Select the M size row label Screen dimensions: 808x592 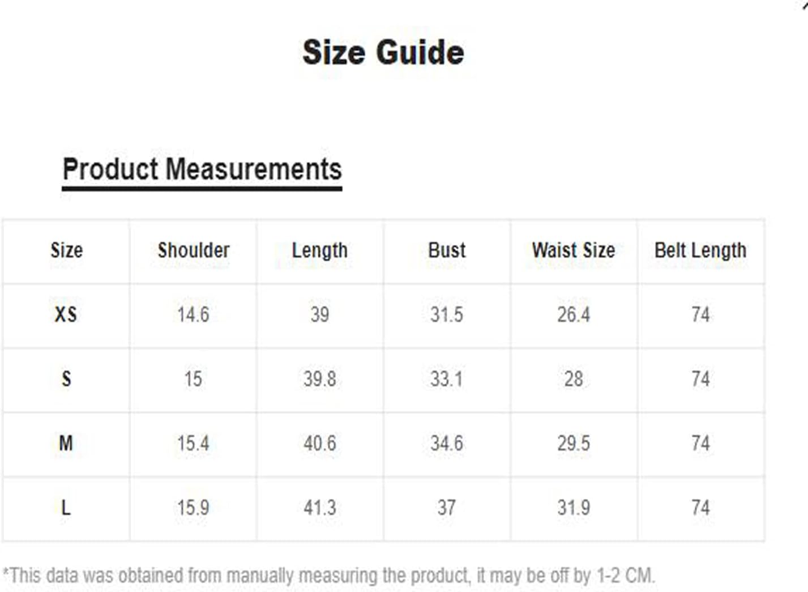coord(66,443)
